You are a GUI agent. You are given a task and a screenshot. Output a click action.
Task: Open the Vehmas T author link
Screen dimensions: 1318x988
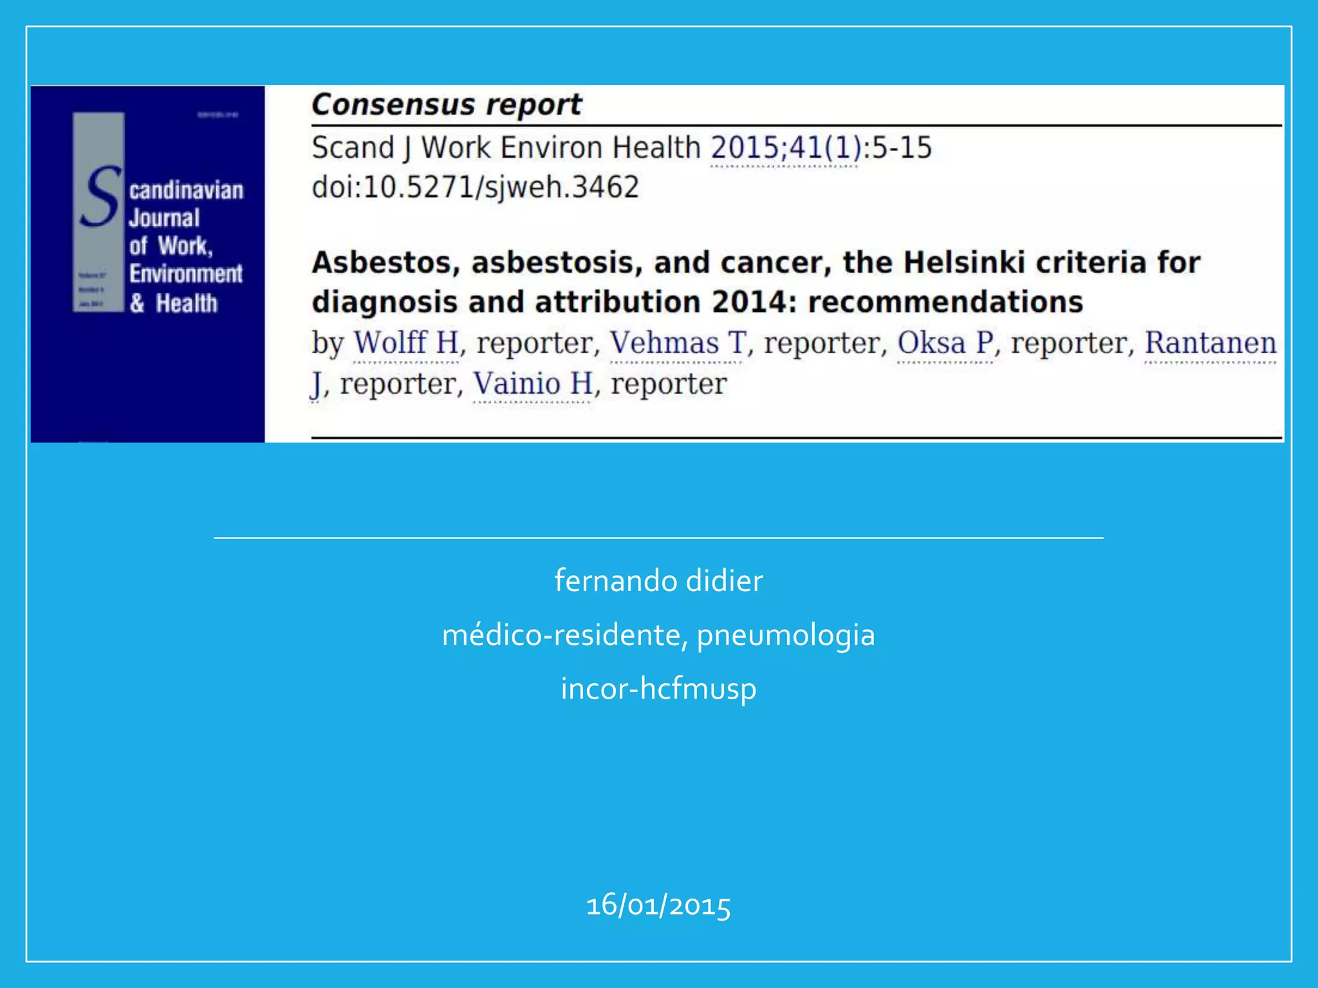coord(677,343)
